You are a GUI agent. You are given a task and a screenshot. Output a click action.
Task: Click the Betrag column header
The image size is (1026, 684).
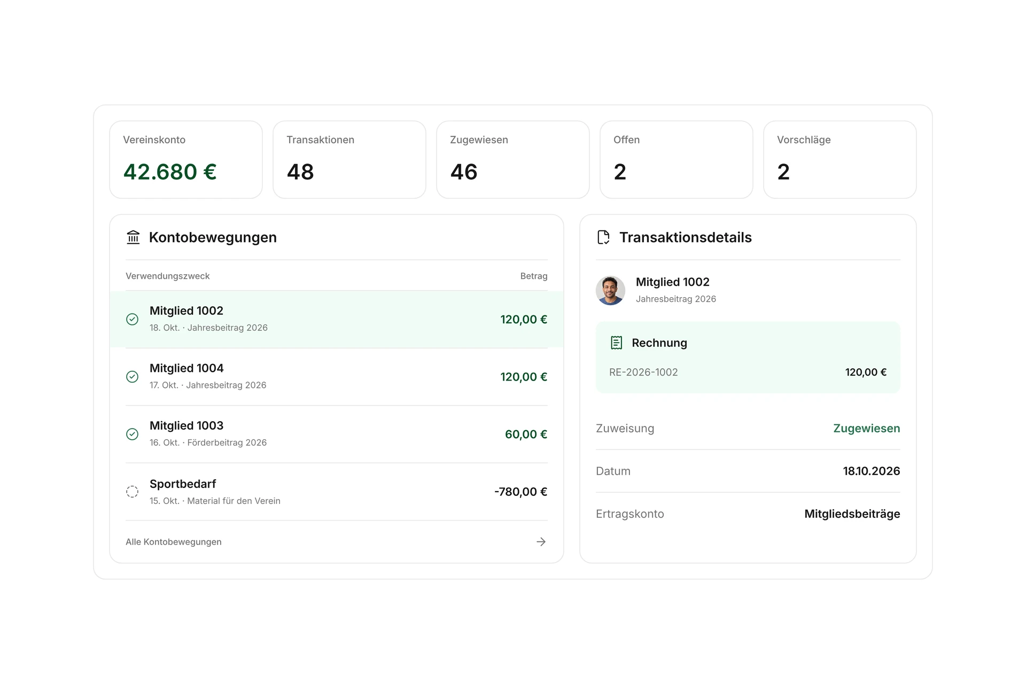coord(534,276)
